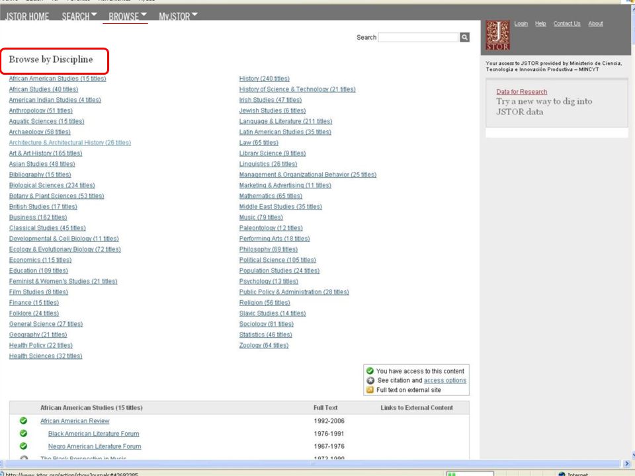Follow the access options link
Image resolution: width=635 pixels, height=476 pixels.
coord(444,381)
